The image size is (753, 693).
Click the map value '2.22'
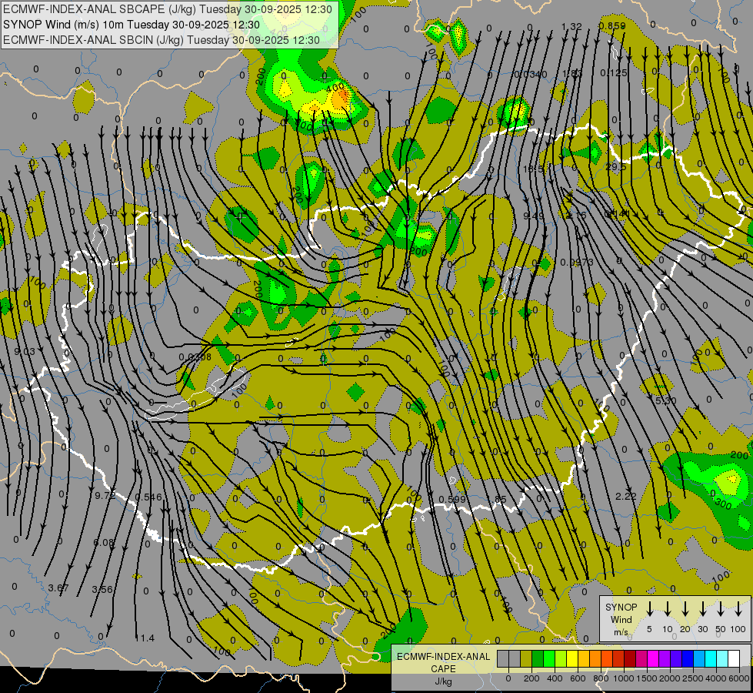[626, 496]
